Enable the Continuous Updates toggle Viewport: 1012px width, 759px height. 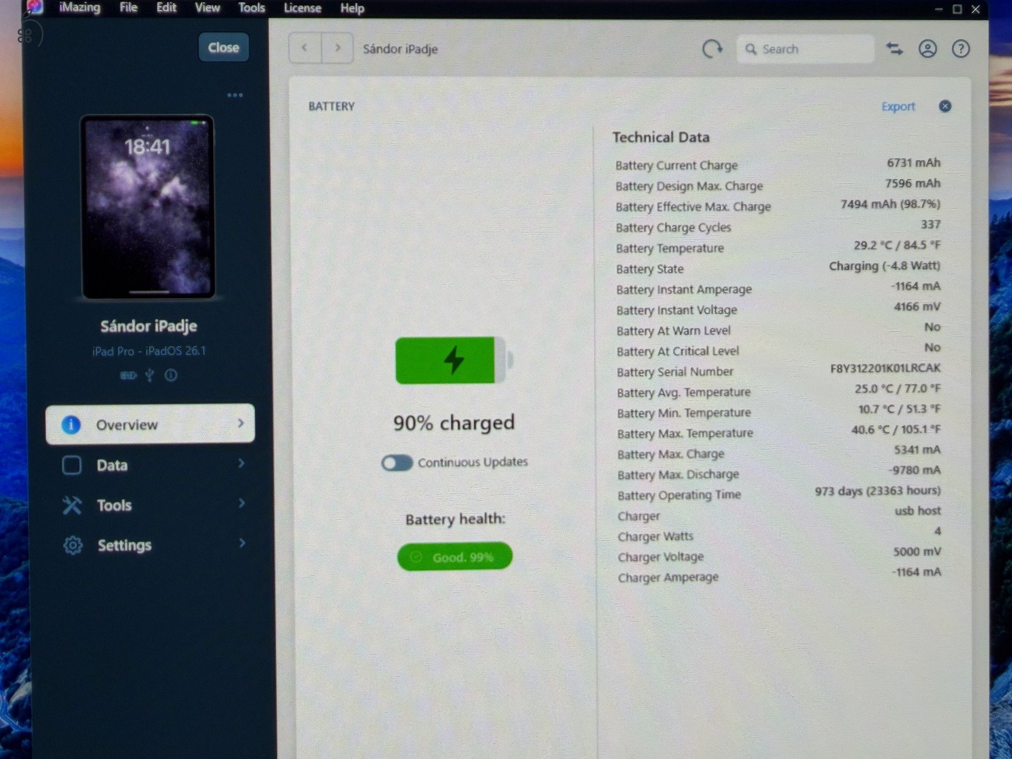click(x=397, y=463)
